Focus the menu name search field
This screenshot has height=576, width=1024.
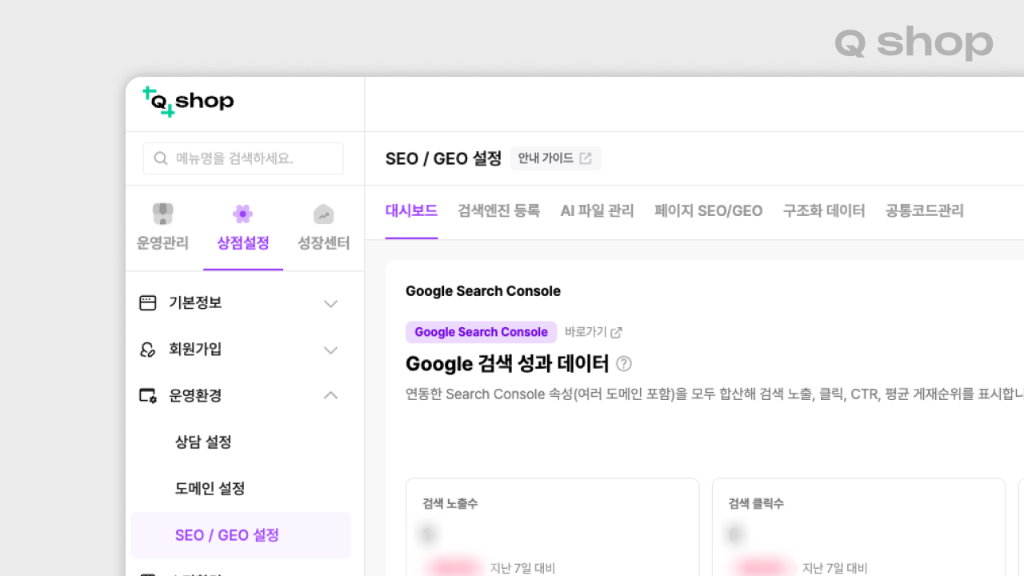(x=243, y=158)
